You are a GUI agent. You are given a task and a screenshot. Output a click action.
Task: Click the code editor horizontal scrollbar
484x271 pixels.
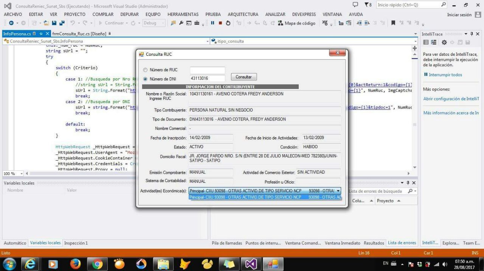[x=217, y=173]
